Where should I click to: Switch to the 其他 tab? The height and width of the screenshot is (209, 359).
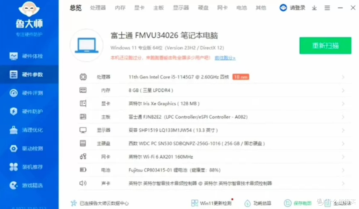(261, 8)
